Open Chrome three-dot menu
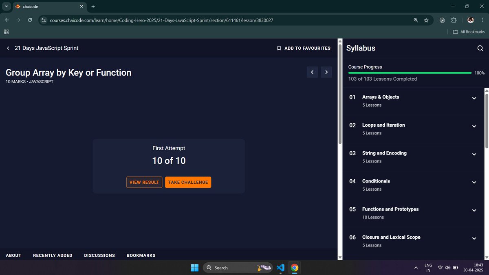 (x=482, y=20)
